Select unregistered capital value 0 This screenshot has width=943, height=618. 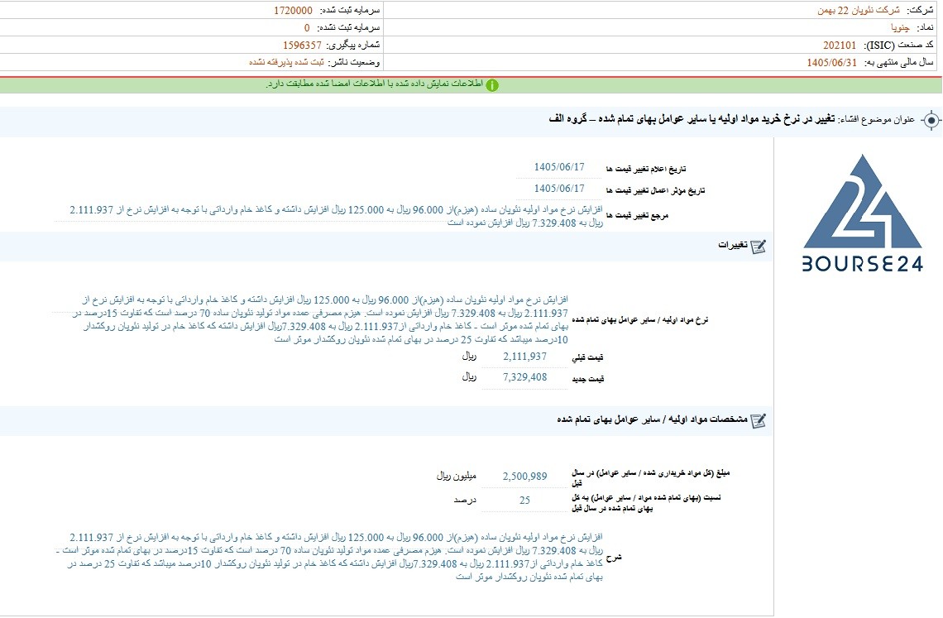tap(307, 27)
